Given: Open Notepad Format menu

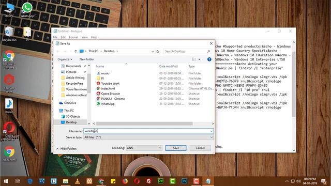Looking at the screenshot, I should pyautogui.click(x=73, y=37).
